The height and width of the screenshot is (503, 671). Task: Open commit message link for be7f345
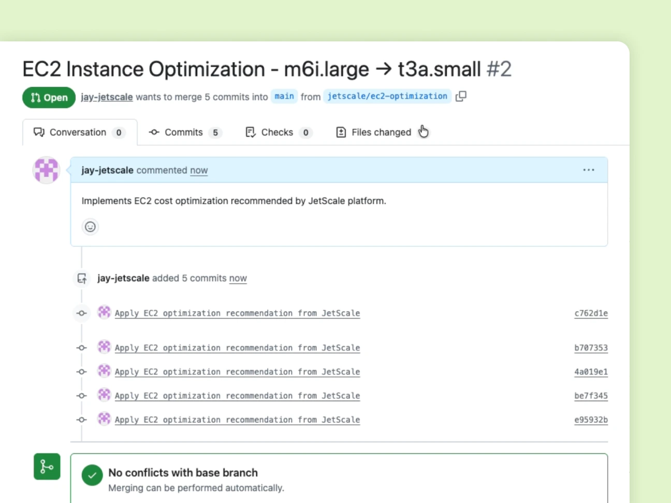click(x=237, y=395)
